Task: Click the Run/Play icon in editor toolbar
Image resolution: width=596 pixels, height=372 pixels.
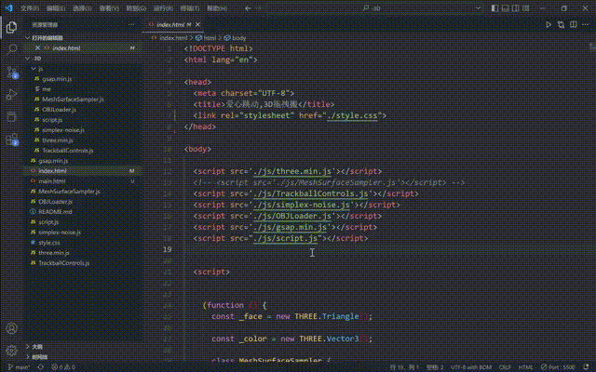Action: (549, 25)
